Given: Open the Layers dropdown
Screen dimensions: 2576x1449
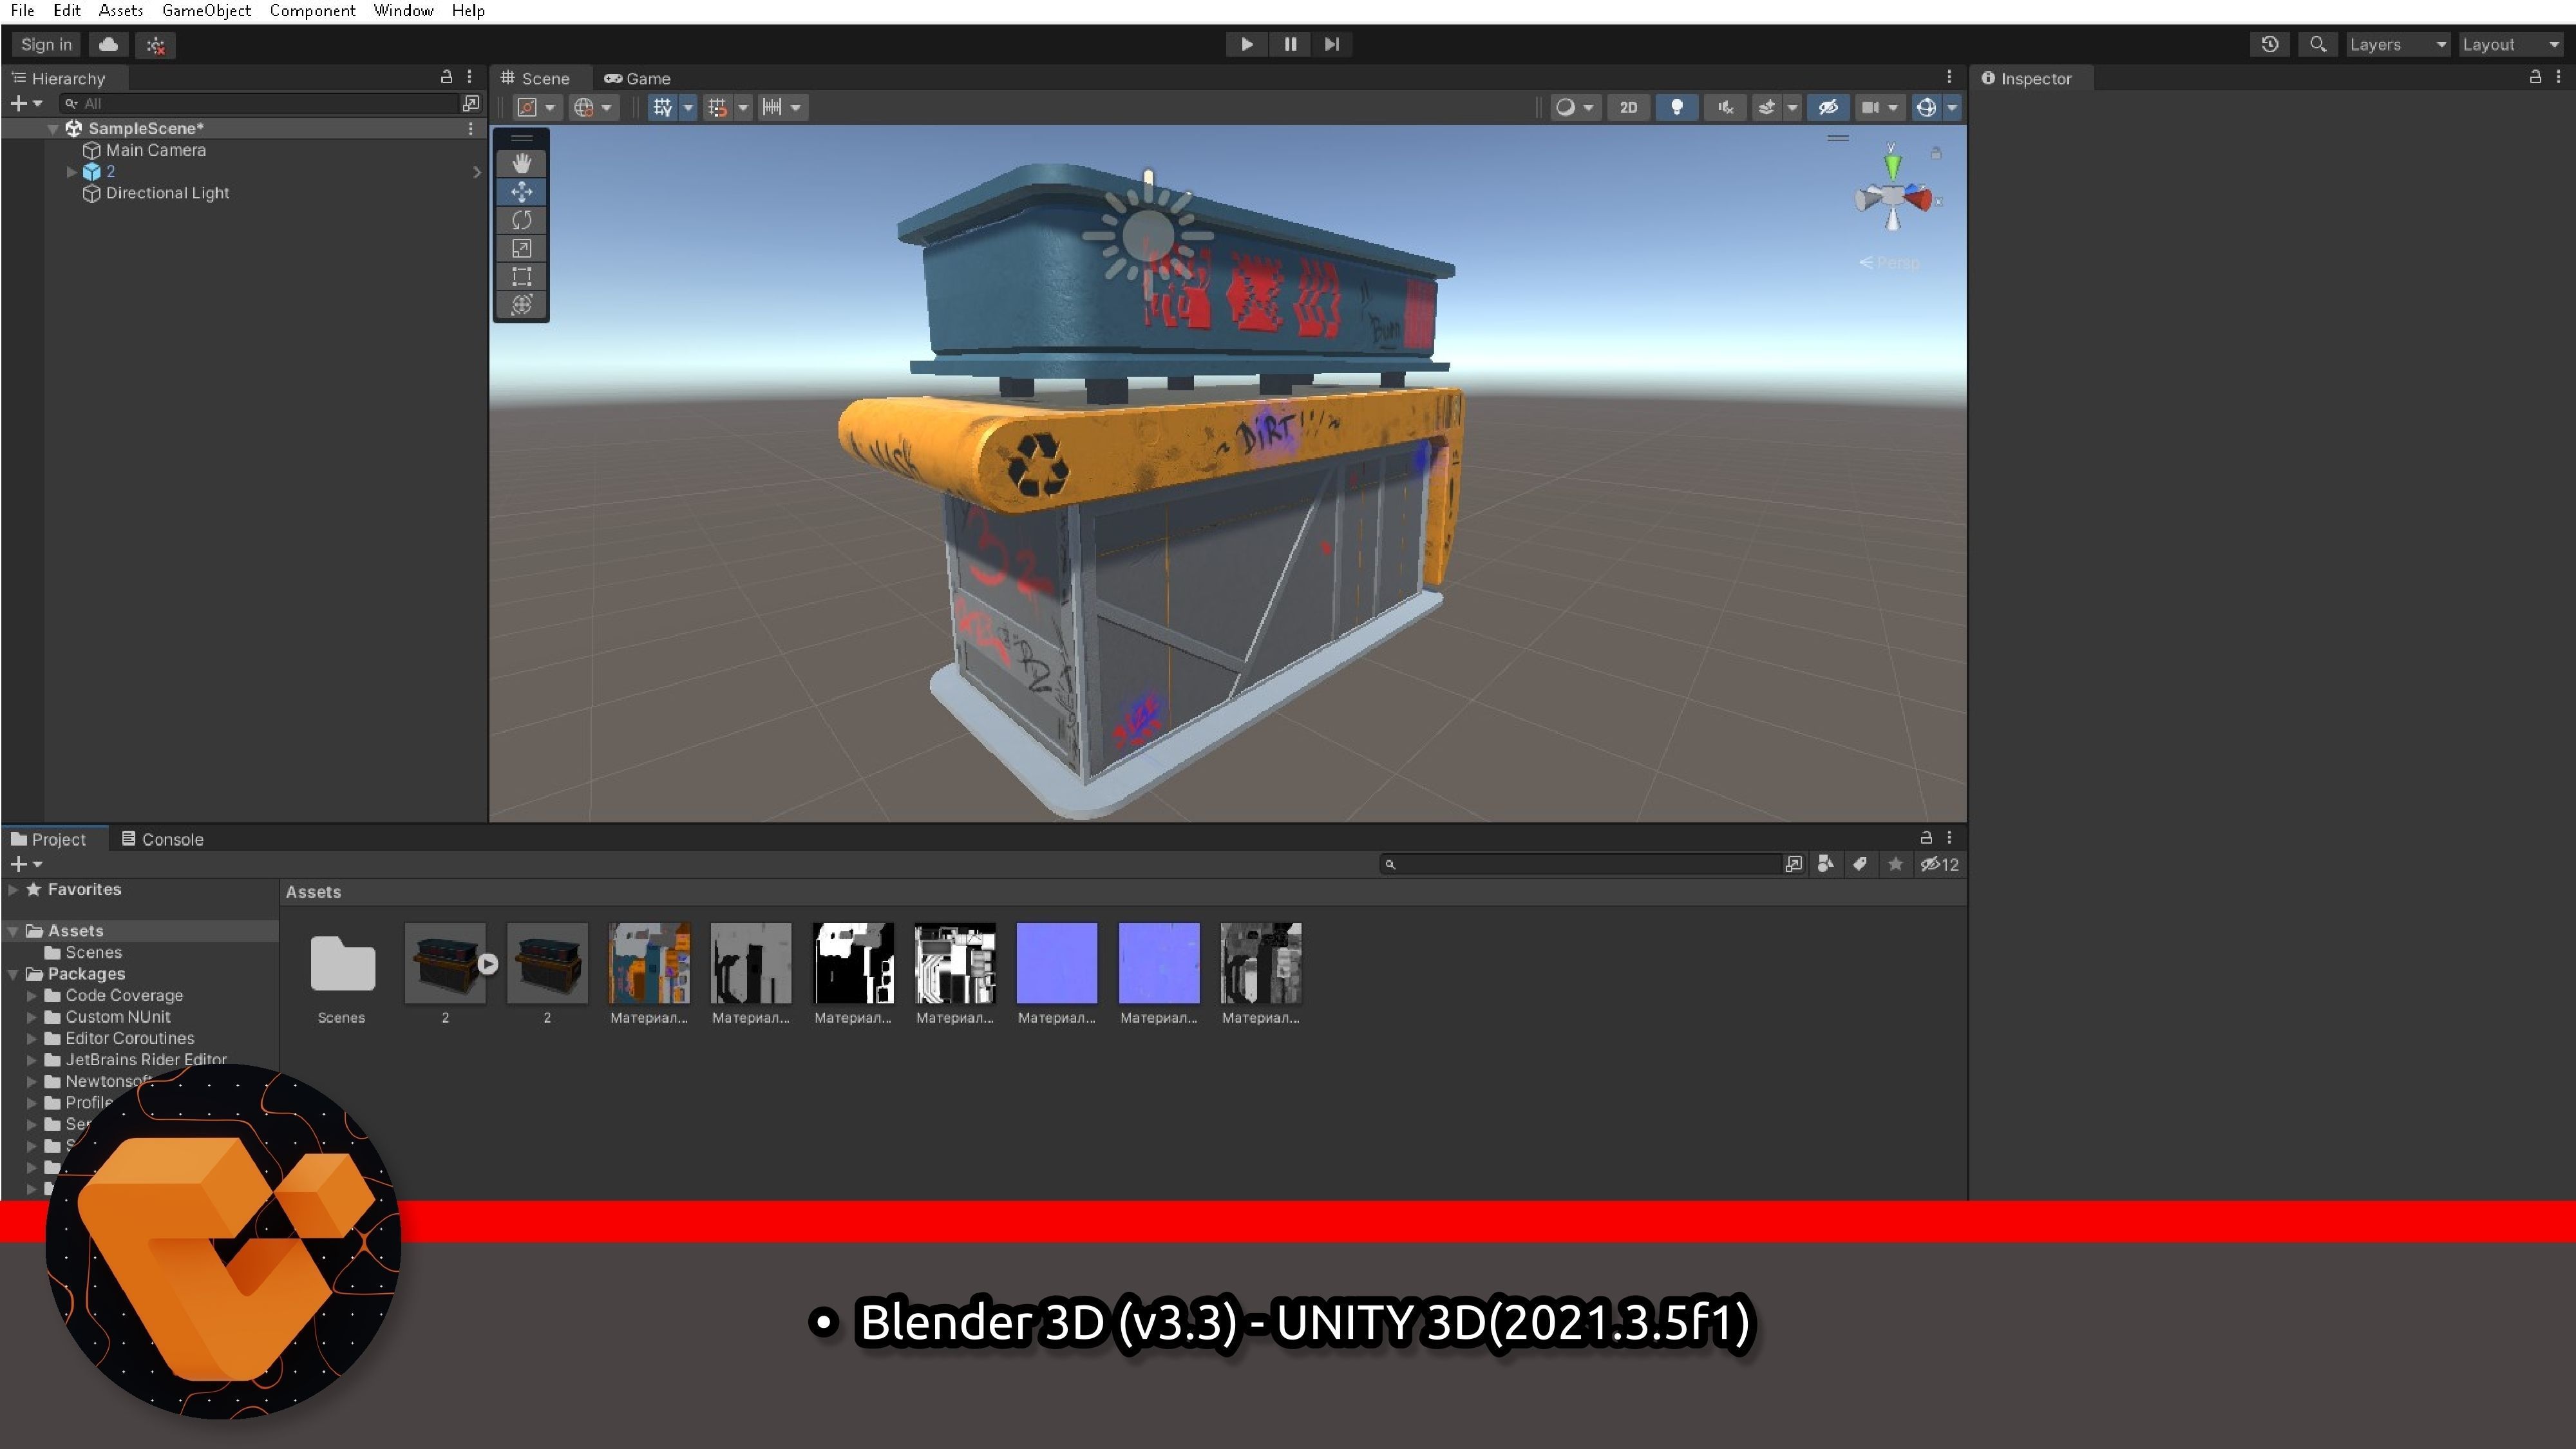Looking at the screenshot, I should tap(2398, 44).
